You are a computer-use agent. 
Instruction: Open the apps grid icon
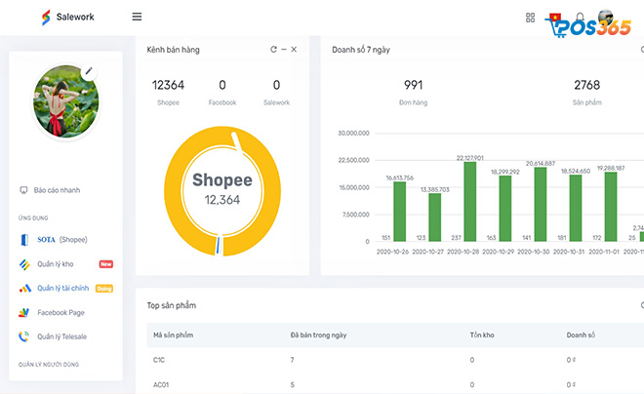[530, 18]
